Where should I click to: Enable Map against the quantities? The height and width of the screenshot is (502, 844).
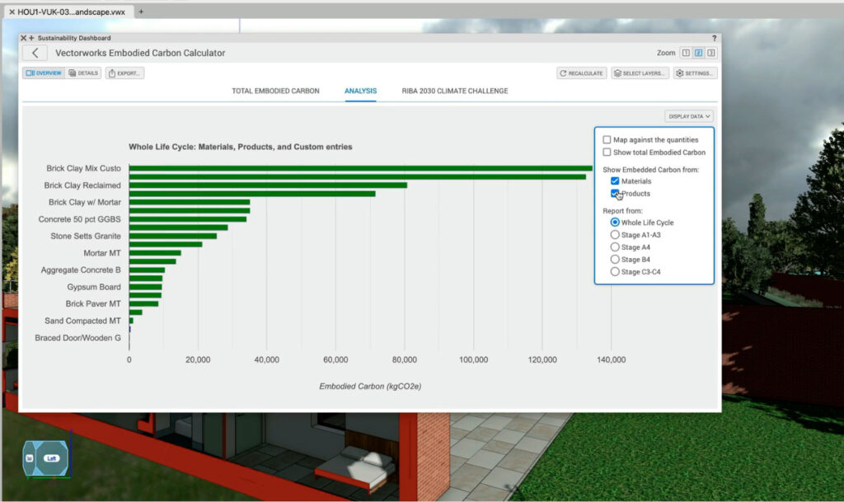coord(607,140)
